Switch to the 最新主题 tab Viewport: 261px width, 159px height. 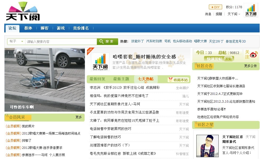point(121,79)
